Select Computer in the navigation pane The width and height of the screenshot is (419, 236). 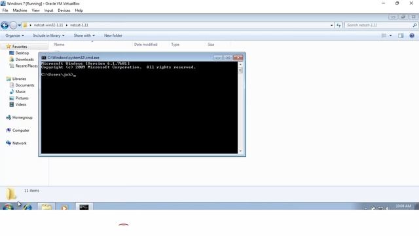tap(20, 130)
